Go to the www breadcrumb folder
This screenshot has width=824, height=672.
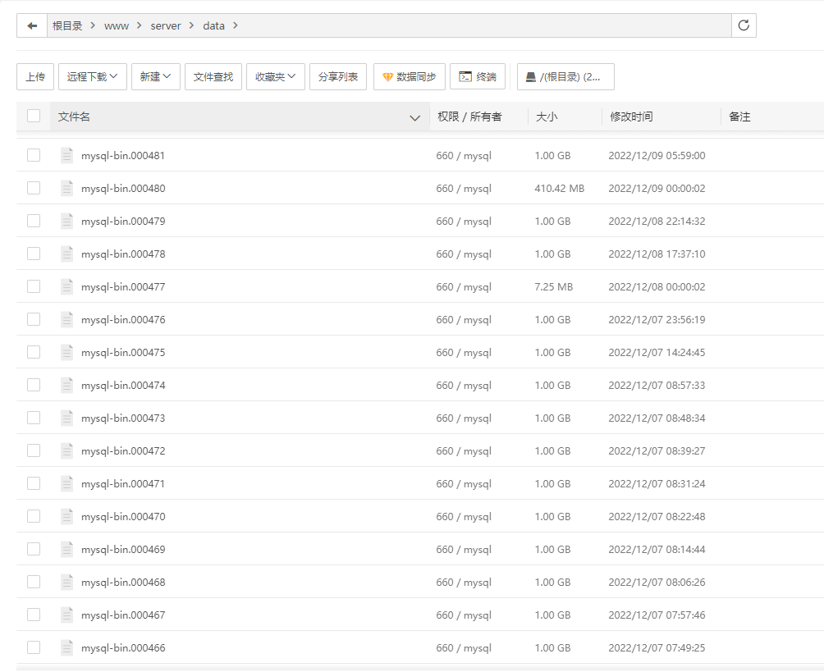pos(117,25)
